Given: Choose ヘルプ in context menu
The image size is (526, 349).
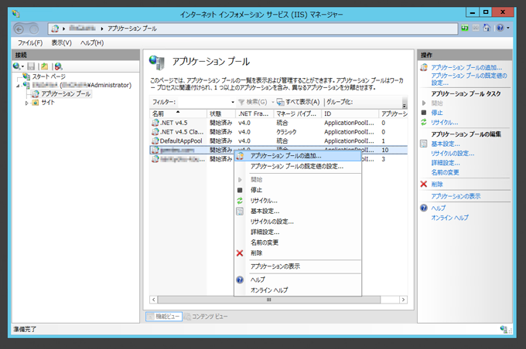Looking at the screenshot, I should tap(298, 280).
